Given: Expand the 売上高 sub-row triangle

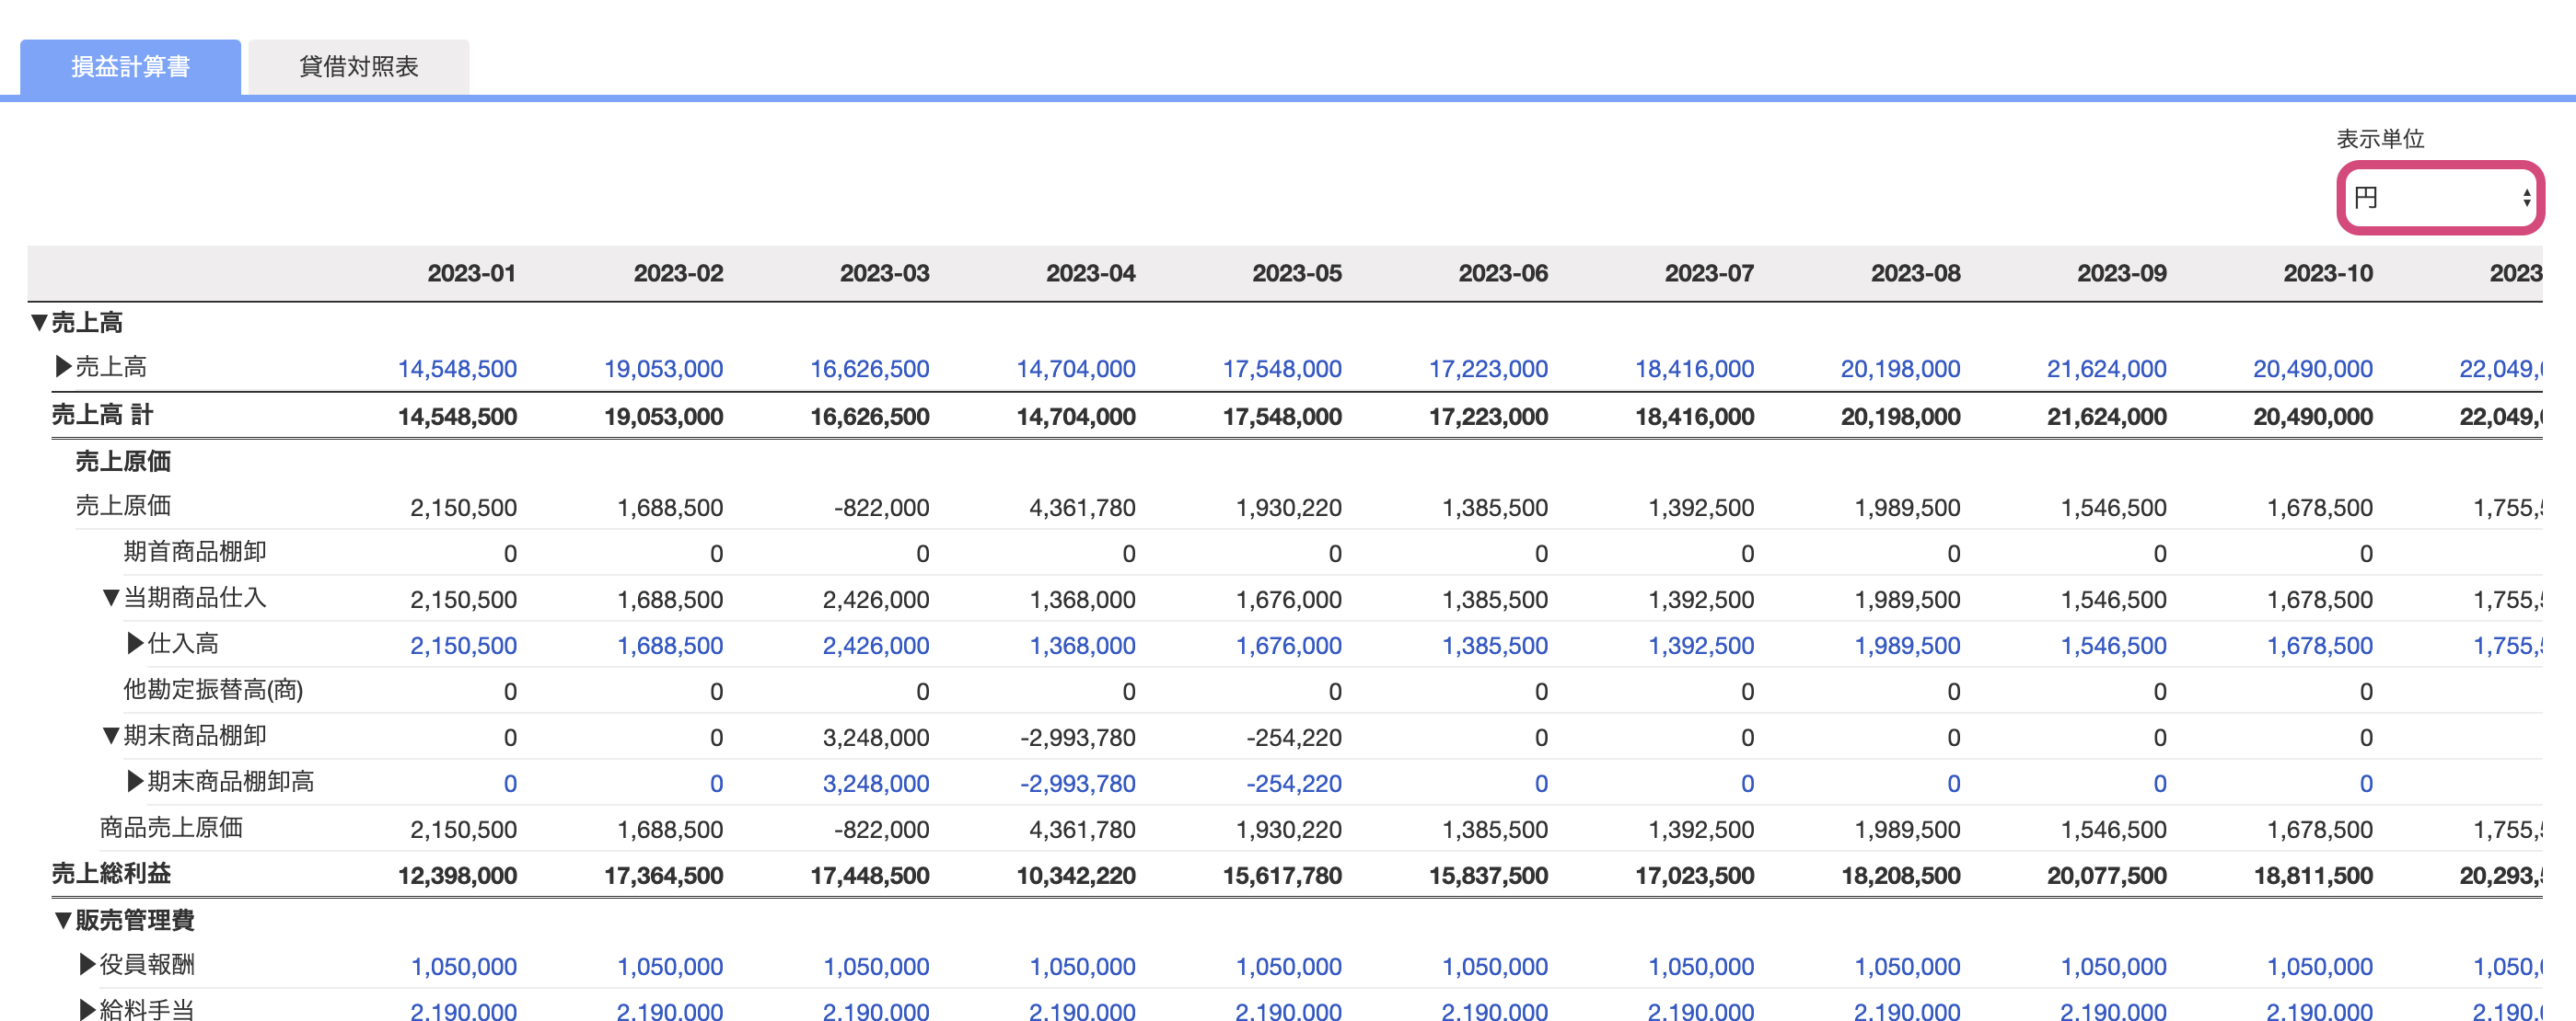Looking at the screenshot, I should [x=63, y=367].
